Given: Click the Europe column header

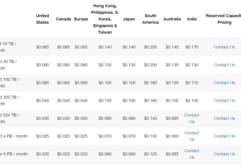Looking at the screenshot, I should tap(81, 19).
